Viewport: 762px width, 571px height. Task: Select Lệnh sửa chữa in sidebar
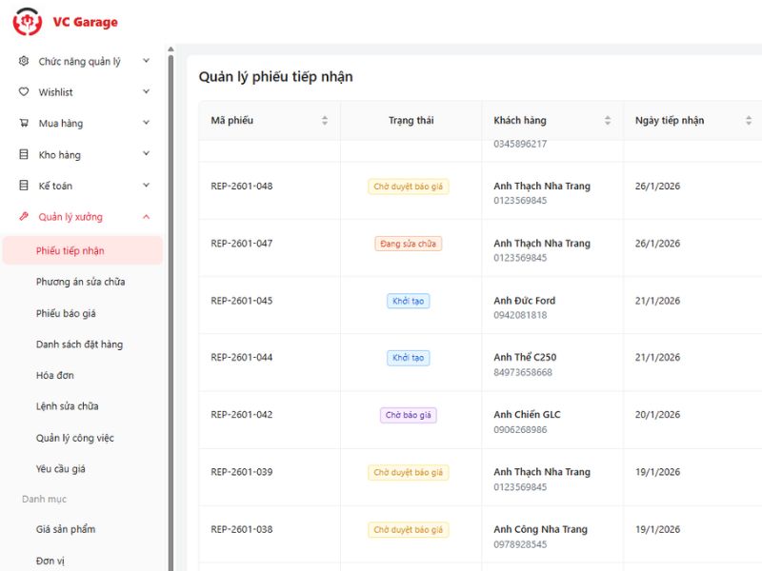point(67,406)
